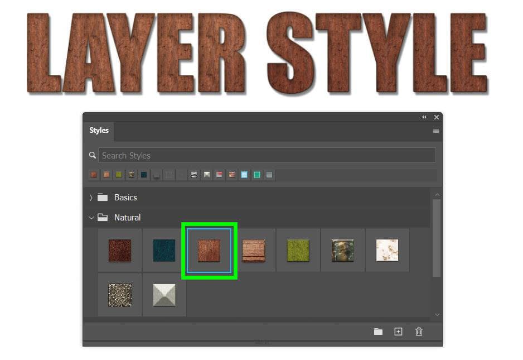Apply the speckled gravel style
Screen dimensions: 523x360
[x=120, y=295]
